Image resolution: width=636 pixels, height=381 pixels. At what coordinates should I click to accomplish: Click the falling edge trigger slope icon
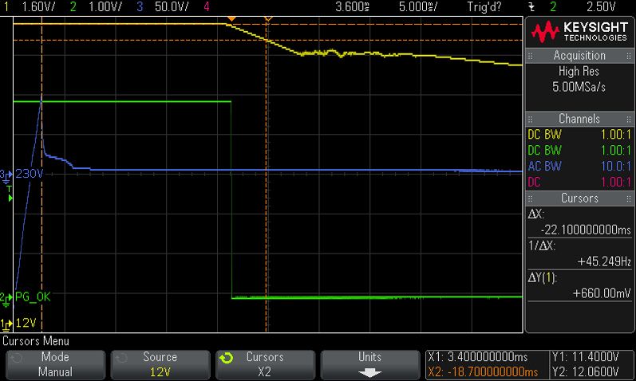tap(531, 7)
